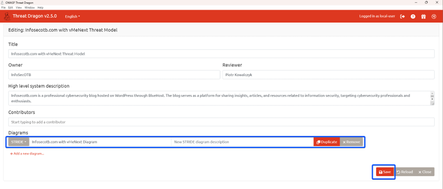Expand the English language dropdown
The width and height of the screenshot is (443, 189).
point(72,16)
